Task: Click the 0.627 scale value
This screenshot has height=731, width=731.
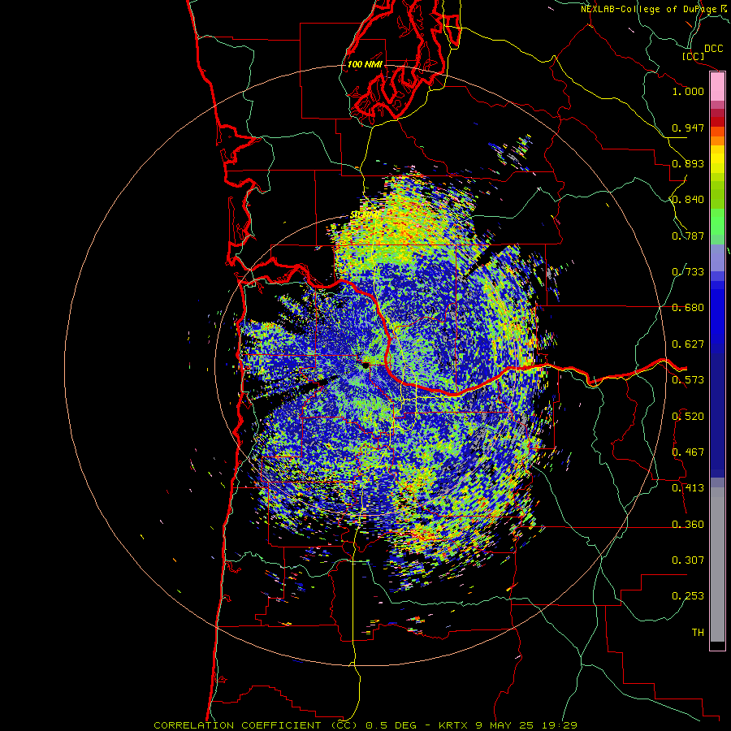Action: click(x=688, y=344)
